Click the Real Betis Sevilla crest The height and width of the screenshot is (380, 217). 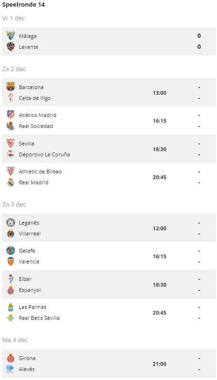[x=11, y=318]
